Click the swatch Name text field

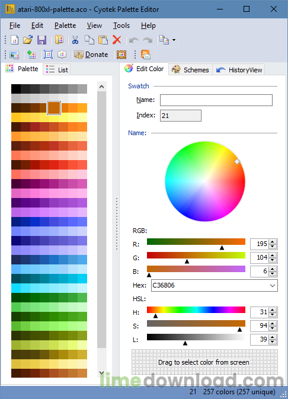[216, 100]
